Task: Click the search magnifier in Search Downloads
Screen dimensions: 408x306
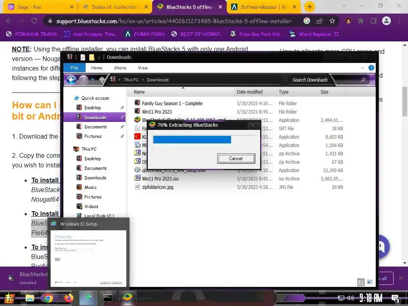Action: point(363,80)
